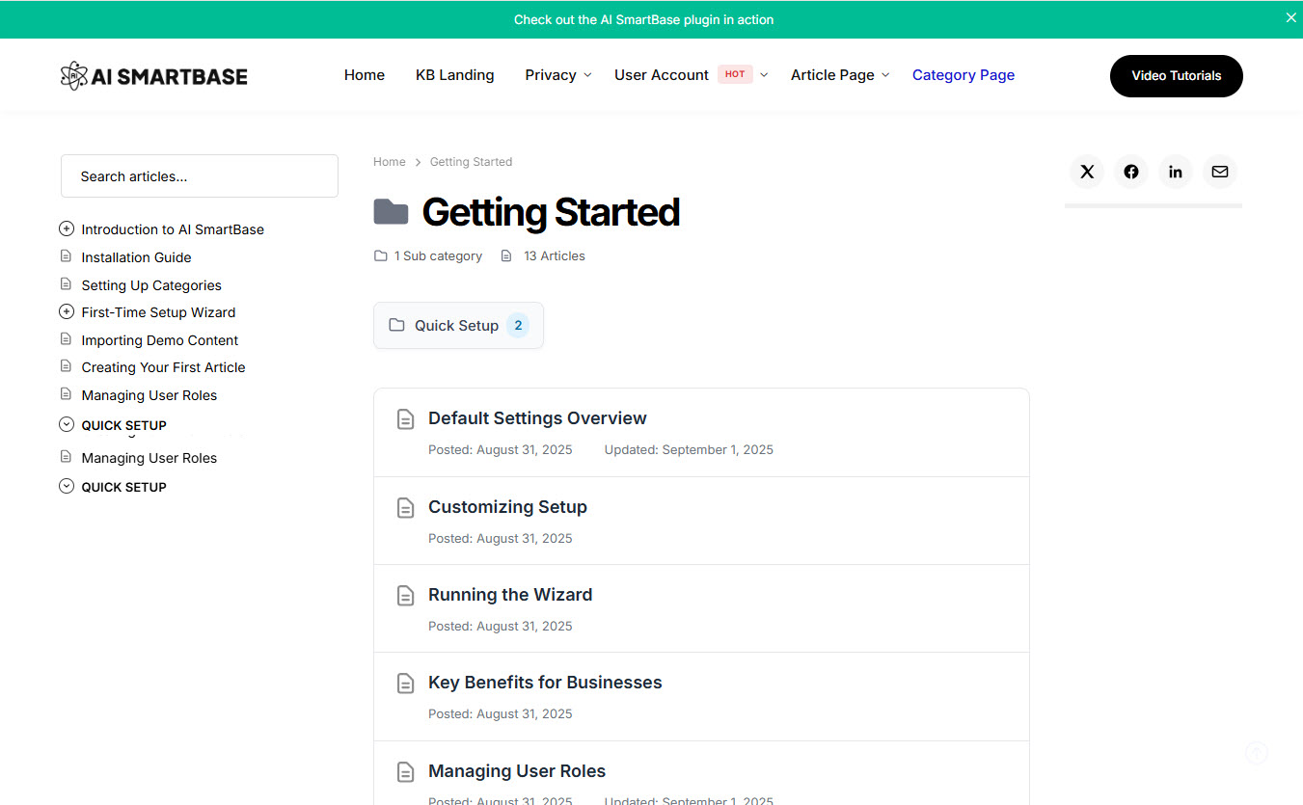
Task: Open the Key Benefits for Businesses article
Action: point(545,683)
